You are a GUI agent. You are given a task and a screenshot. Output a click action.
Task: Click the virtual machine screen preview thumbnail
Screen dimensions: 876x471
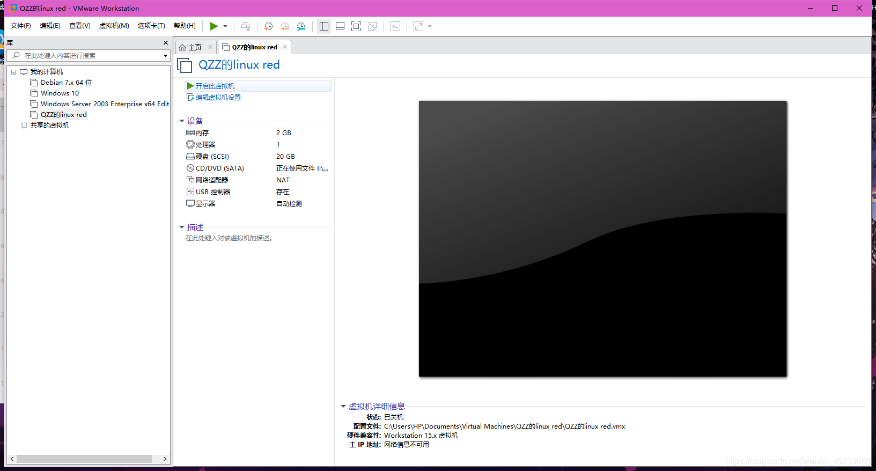click(603, 239)
